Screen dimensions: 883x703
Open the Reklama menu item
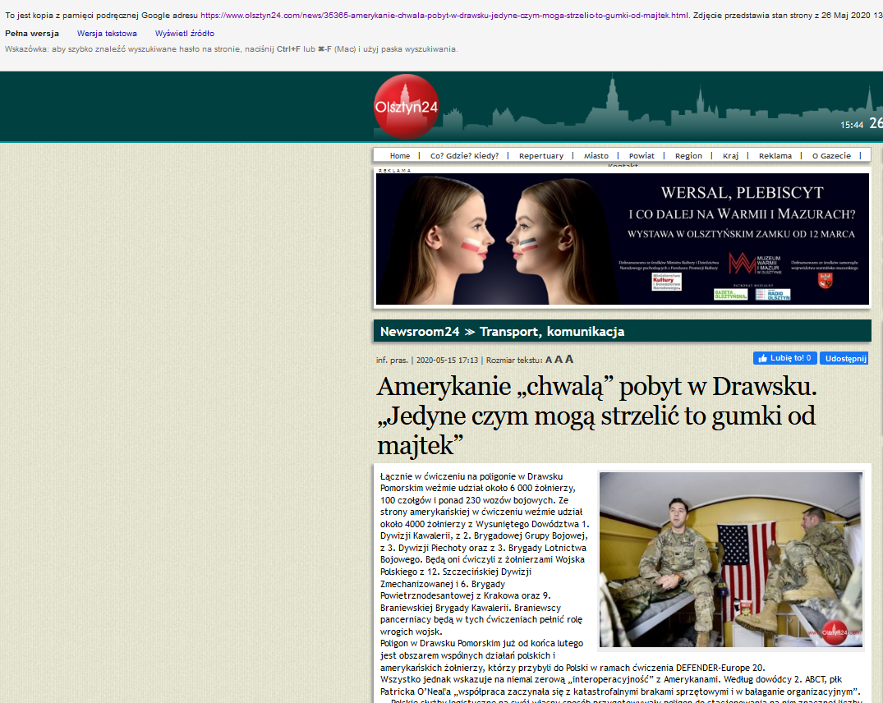click(775, 156)
